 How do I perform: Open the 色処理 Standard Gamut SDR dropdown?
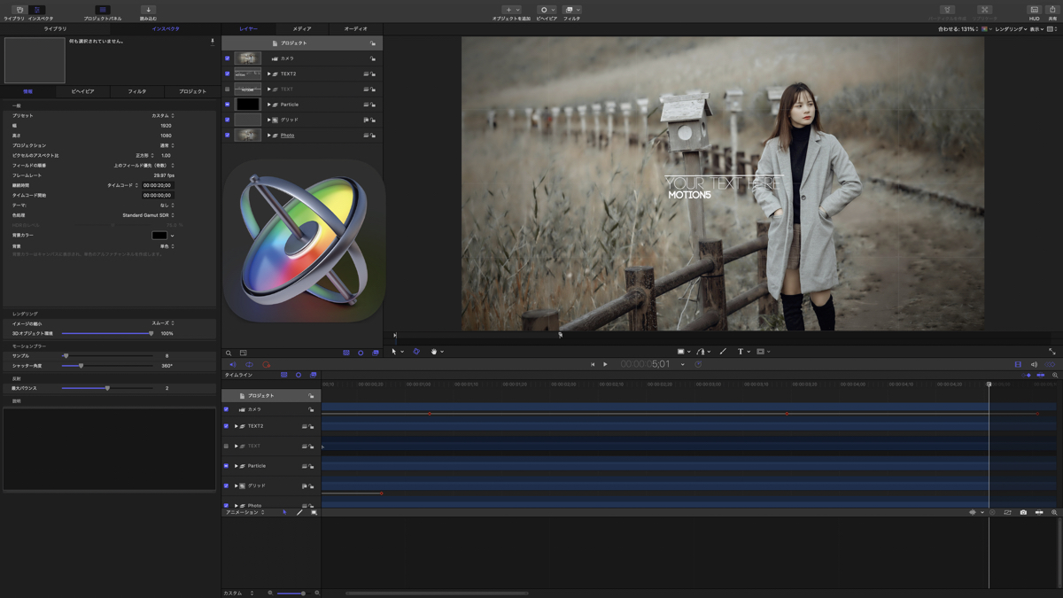tap(148, 215)
